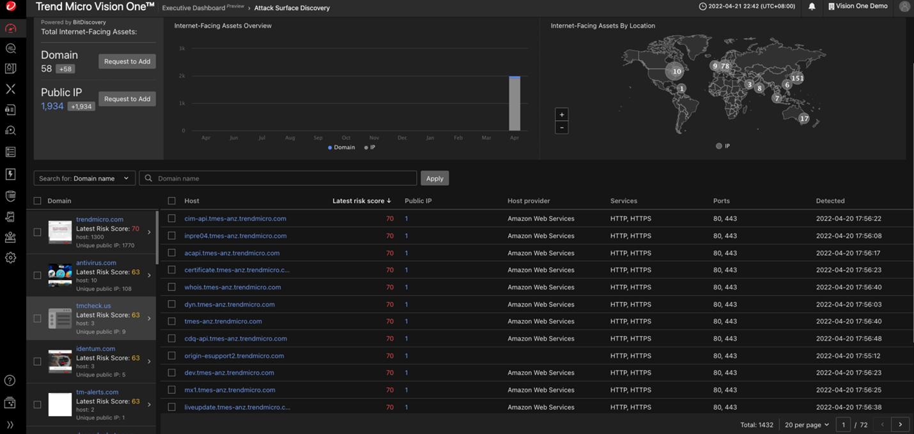Click Request to Add for Domain
Image resolution: width=914 pixels, height=434 pixels.
[x=127, y=61]
